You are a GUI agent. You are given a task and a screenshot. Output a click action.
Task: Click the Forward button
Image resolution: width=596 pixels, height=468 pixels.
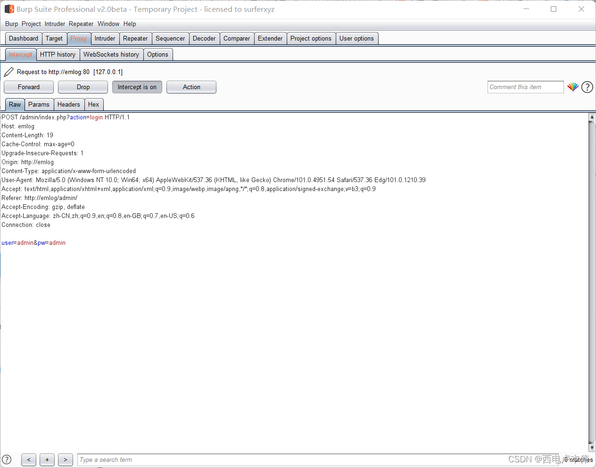(29, 87)
